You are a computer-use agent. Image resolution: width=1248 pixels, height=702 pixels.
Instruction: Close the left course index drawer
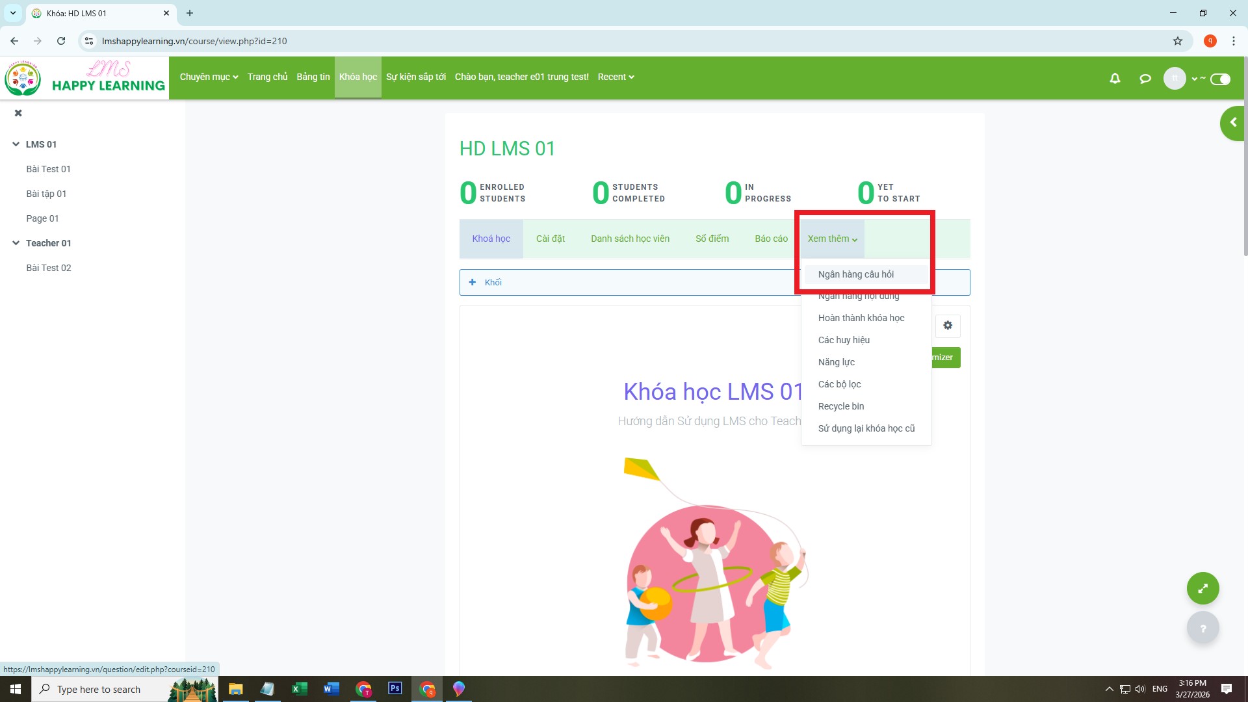tap(18, 113)
